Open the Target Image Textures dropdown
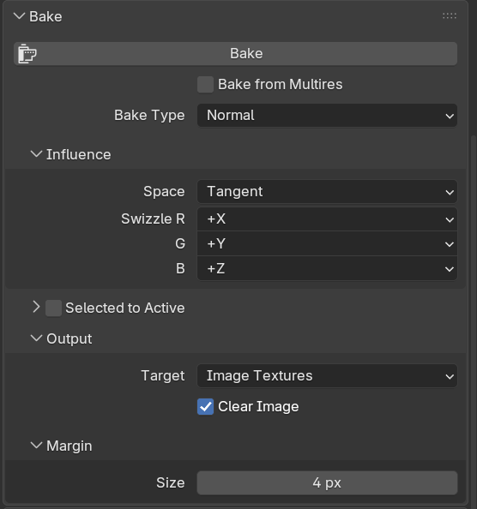 click(327, 376)
